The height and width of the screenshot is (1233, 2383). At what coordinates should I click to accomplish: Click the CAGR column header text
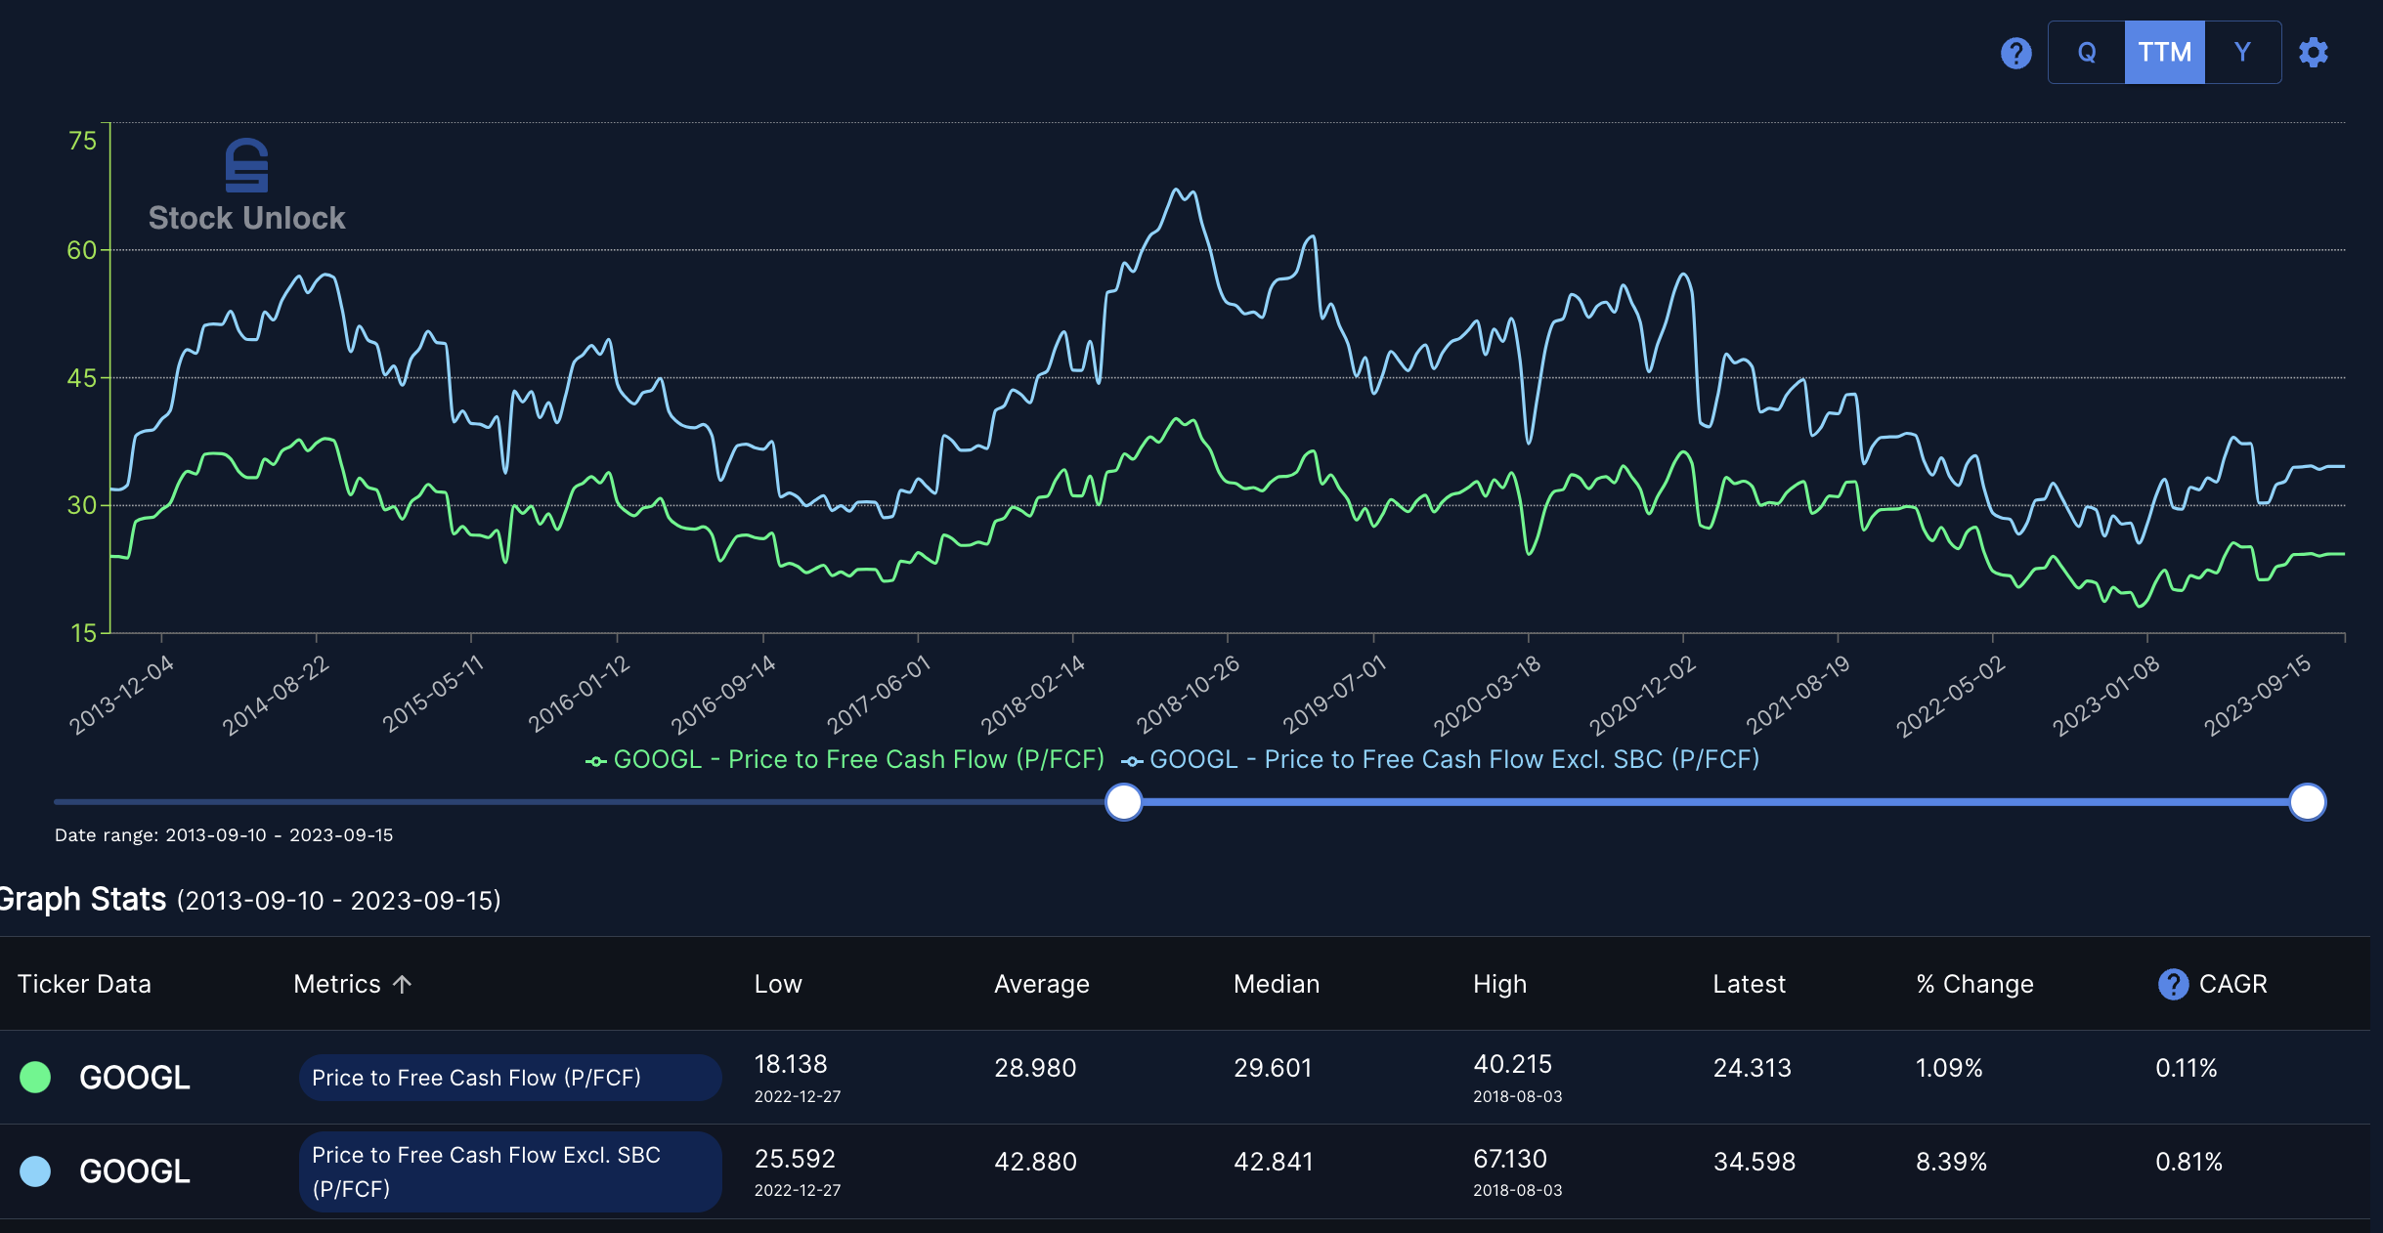point(2232,984)
